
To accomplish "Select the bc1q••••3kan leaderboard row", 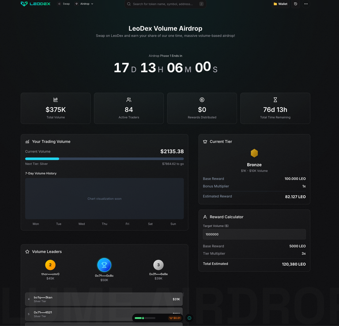I will [x=104, y=299].
